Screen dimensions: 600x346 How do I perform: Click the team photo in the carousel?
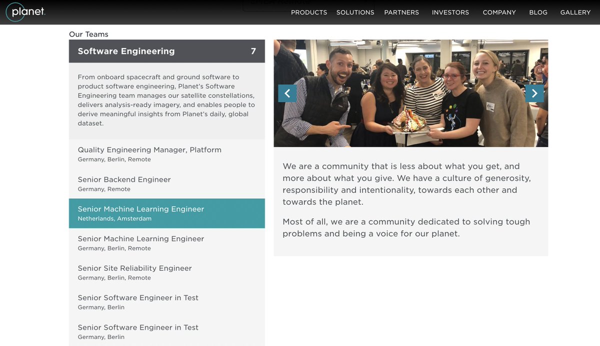[x=411, y=93]
